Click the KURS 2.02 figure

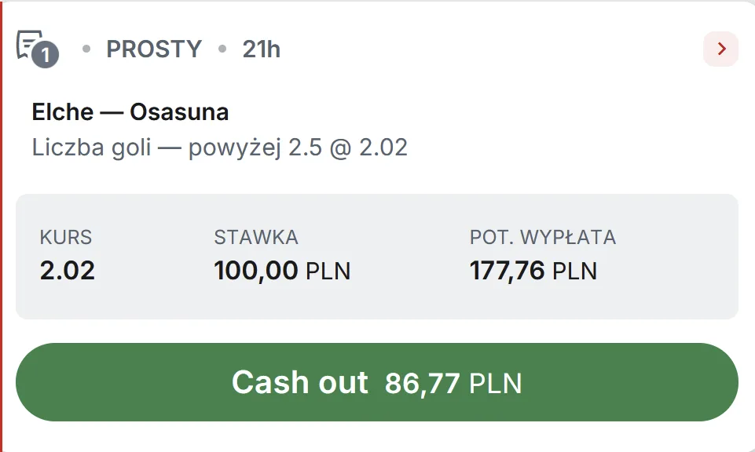click(x=66, y=270)
